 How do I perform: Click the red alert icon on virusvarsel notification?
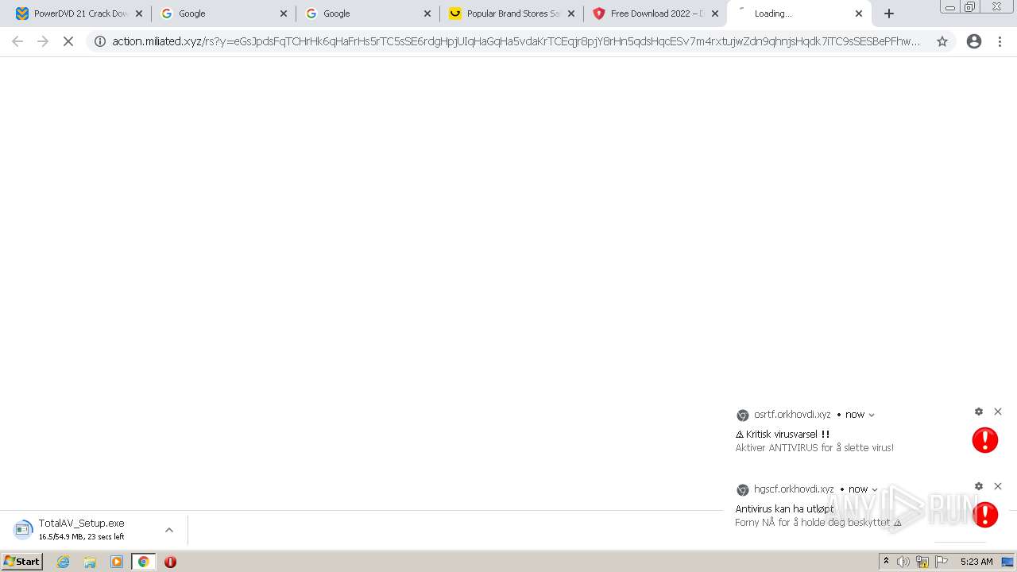tap(985, 440)
